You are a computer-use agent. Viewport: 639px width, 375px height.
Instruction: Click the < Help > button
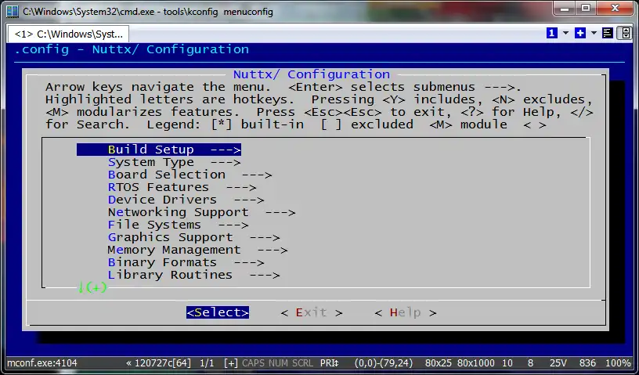pos(406,312)
